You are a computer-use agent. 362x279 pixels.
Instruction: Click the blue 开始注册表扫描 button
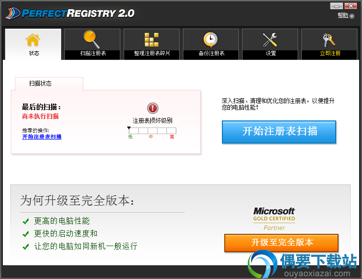point(279,132)
